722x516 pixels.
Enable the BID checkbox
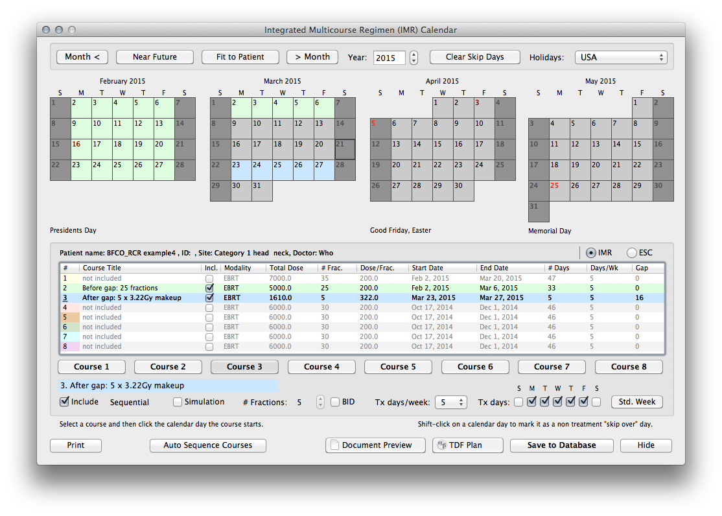[335, 402]
